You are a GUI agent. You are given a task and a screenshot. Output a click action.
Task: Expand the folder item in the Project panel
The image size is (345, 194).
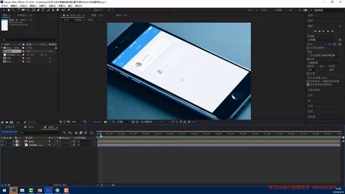[2, 48]
